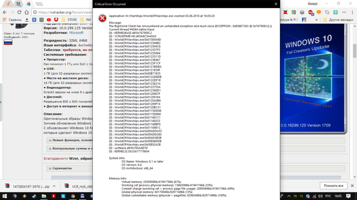
Task: Open the tray clock showing 16:05
Action: pos(338,196)
